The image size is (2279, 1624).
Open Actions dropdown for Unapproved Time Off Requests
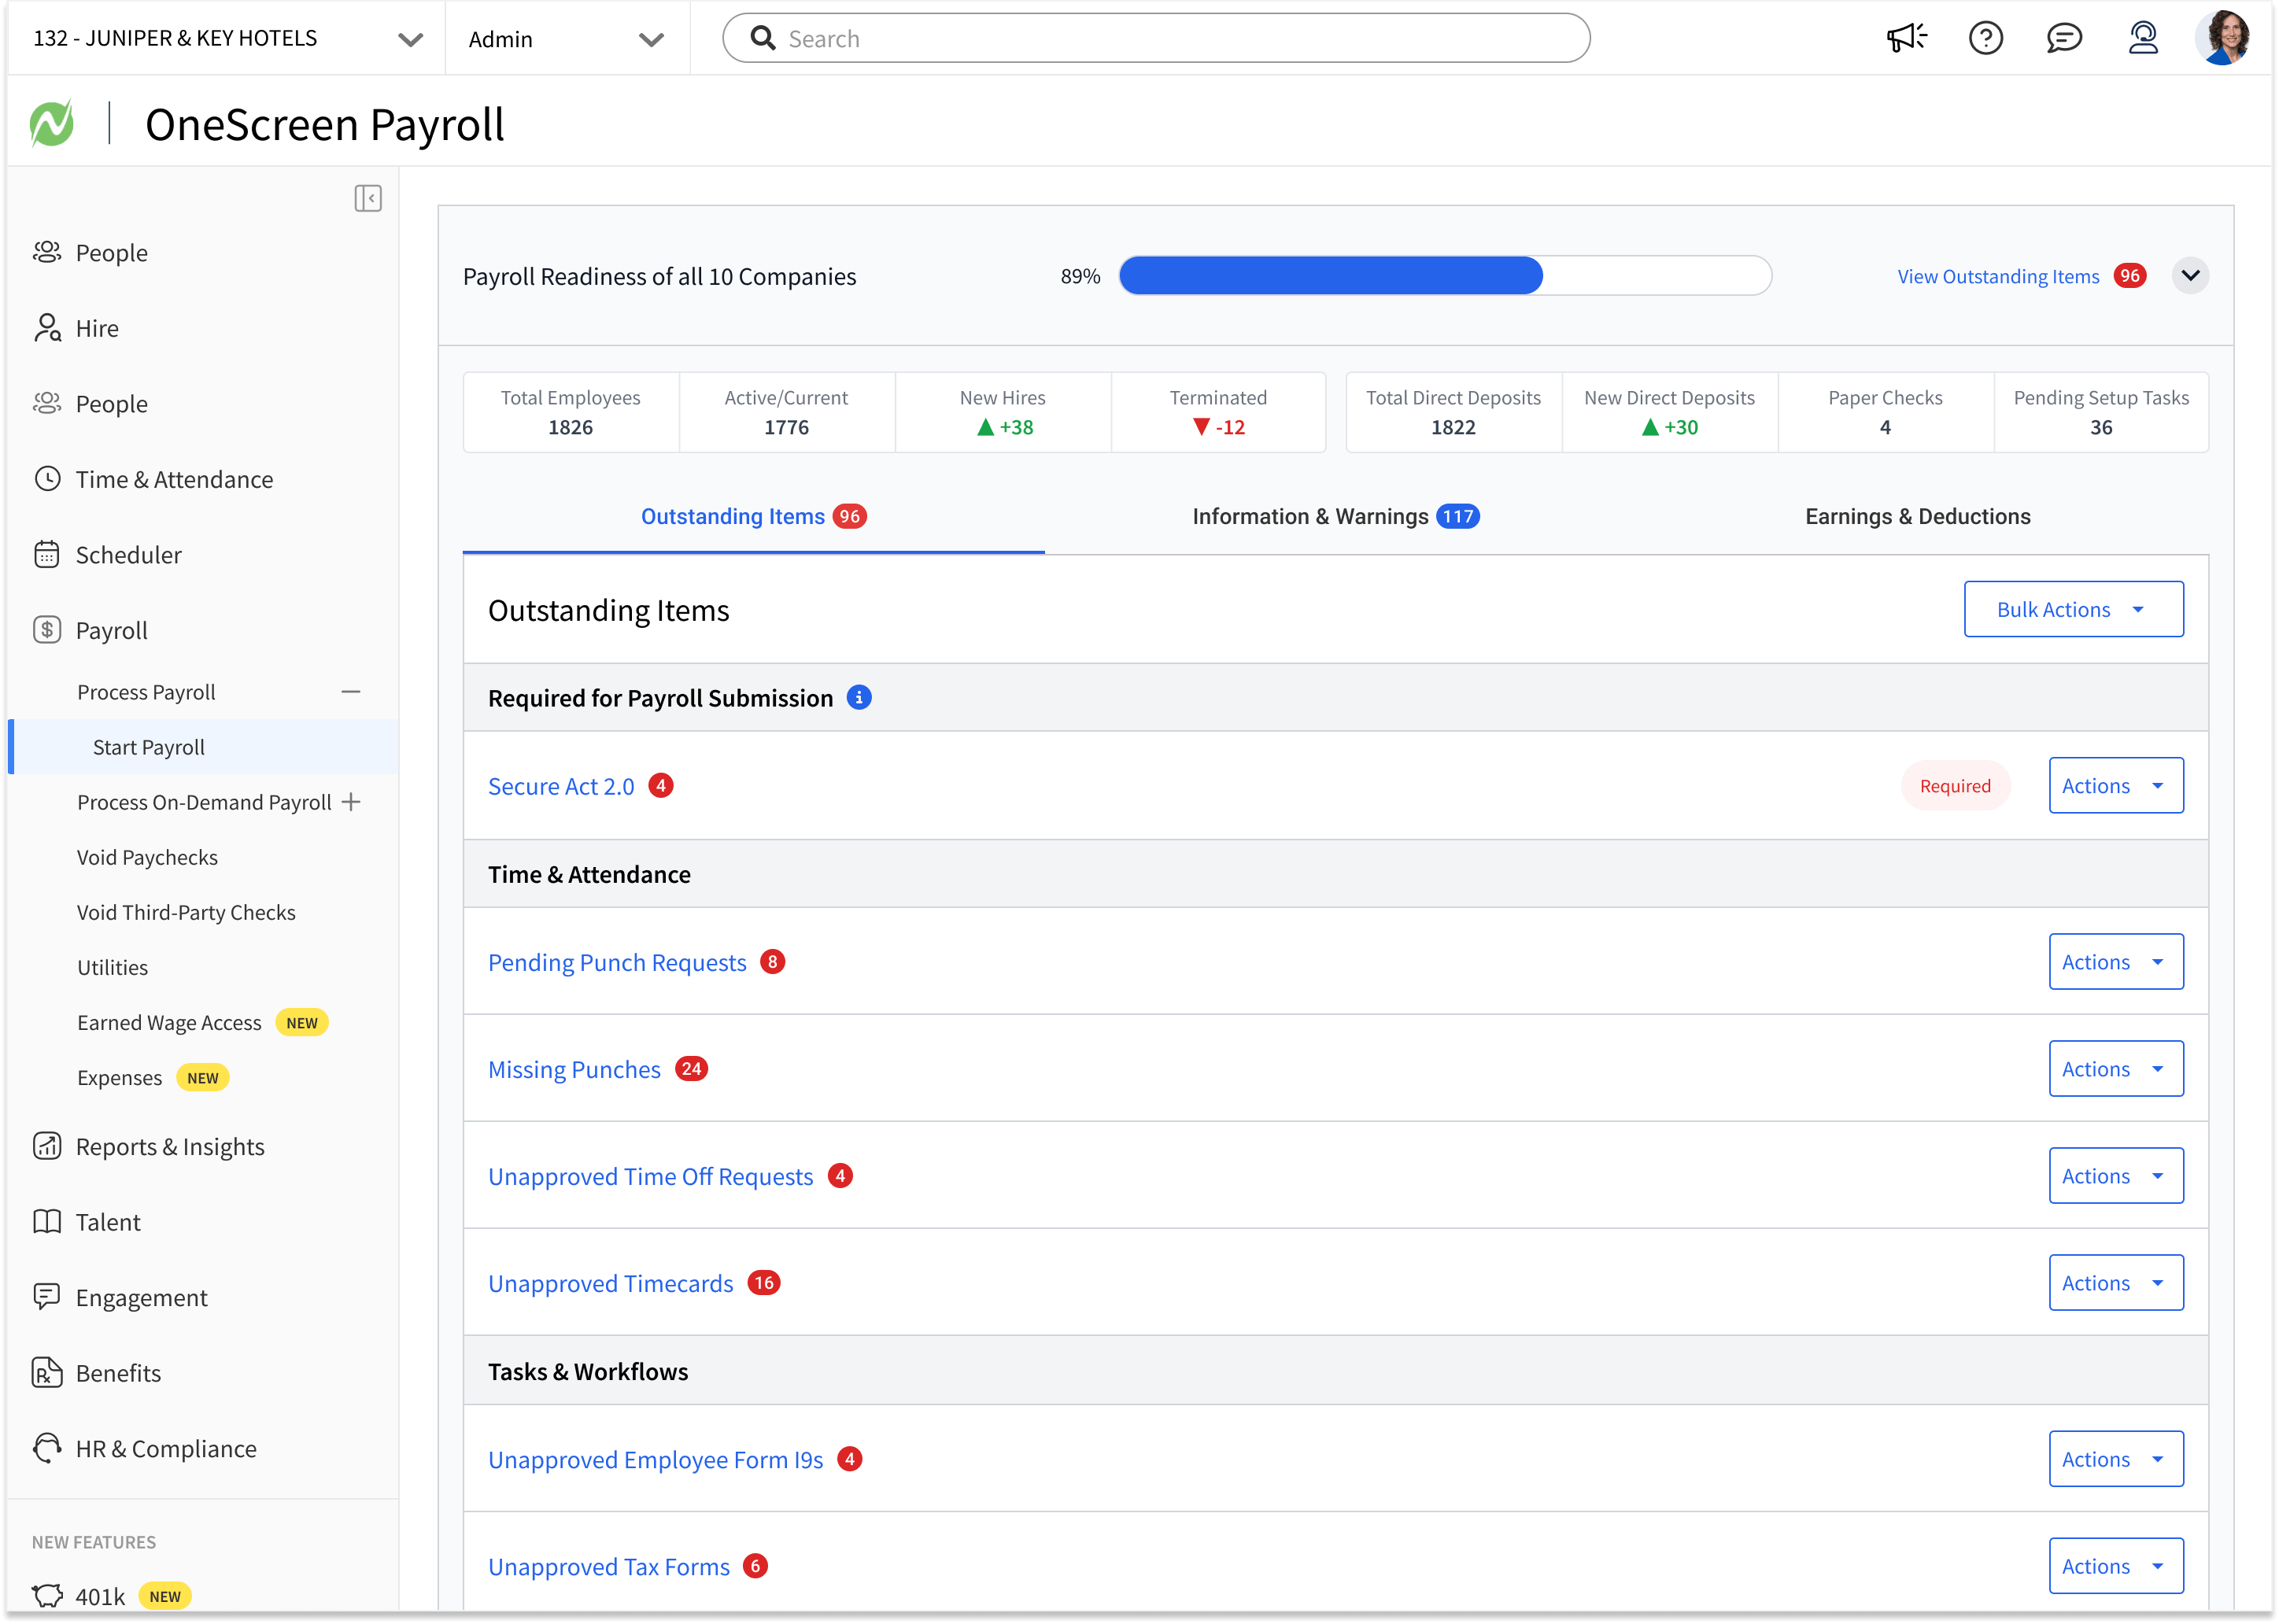coord(2116,1176)
